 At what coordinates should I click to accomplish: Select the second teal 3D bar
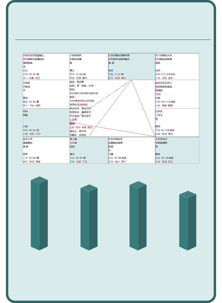point(89,217)
